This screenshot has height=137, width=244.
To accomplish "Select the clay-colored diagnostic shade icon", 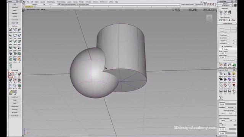I will [225, 85].
